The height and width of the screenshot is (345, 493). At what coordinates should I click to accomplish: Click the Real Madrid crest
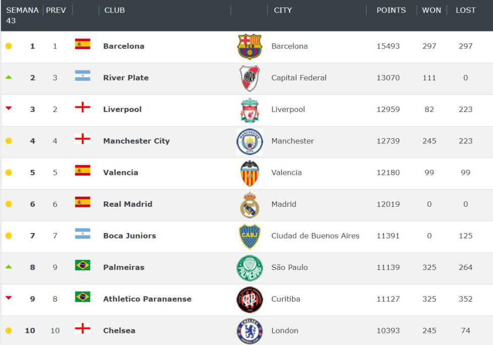250,205
